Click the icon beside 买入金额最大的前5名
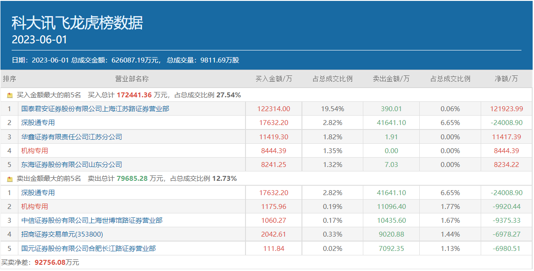 click(10, 95)
